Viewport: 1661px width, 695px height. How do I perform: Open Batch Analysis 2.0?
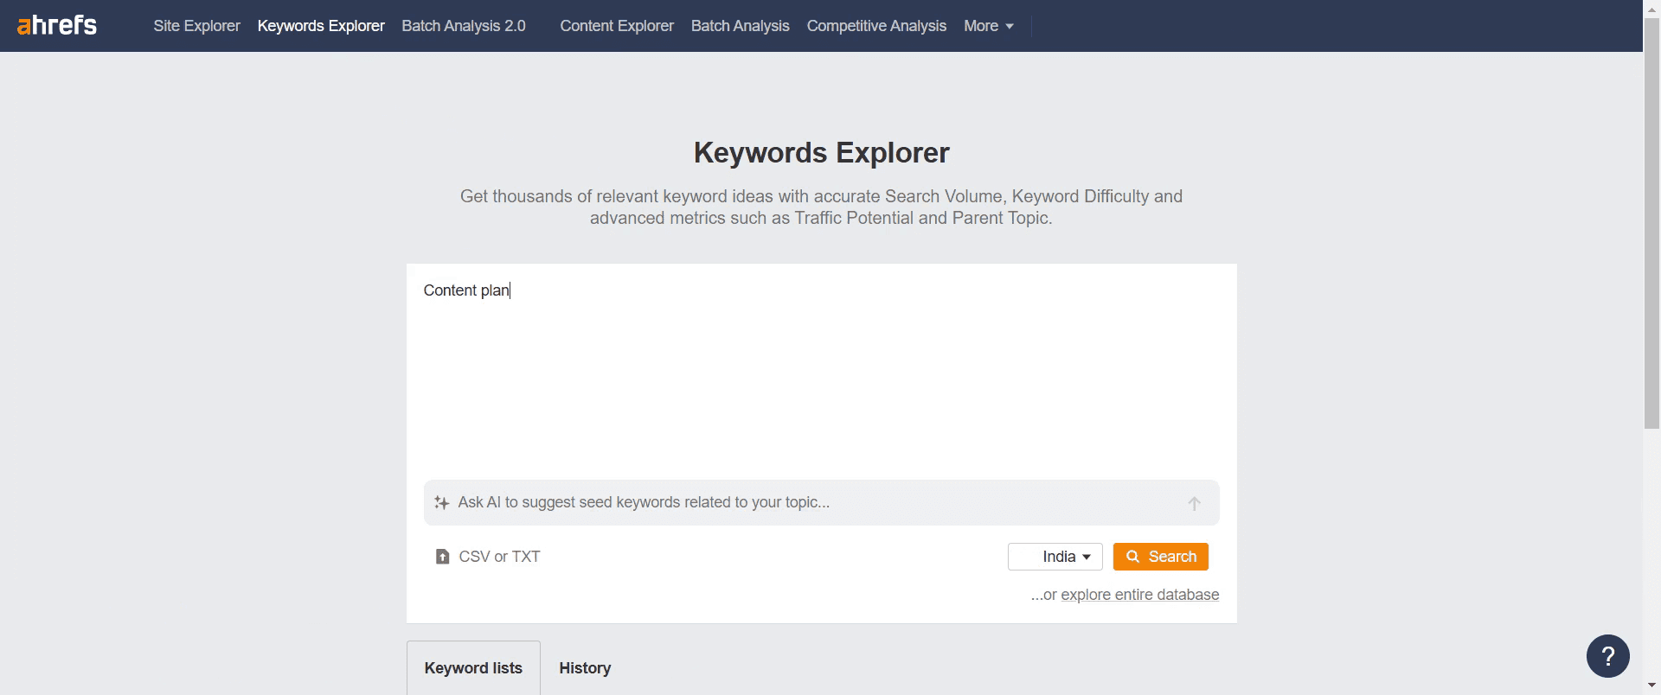pyautogui.click(x=464, y=26)
